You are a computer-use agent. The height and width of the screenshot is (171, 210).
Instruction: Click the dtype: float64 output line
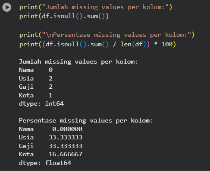(45, 163)
